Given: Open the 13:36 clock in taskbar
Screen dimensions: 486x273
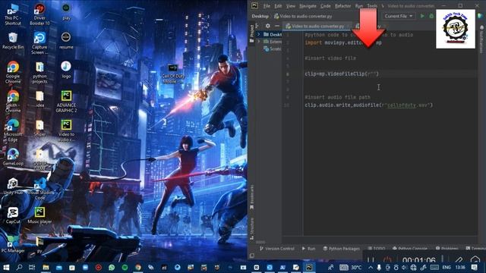Looking at the screenshot, I should coord(460,267).
